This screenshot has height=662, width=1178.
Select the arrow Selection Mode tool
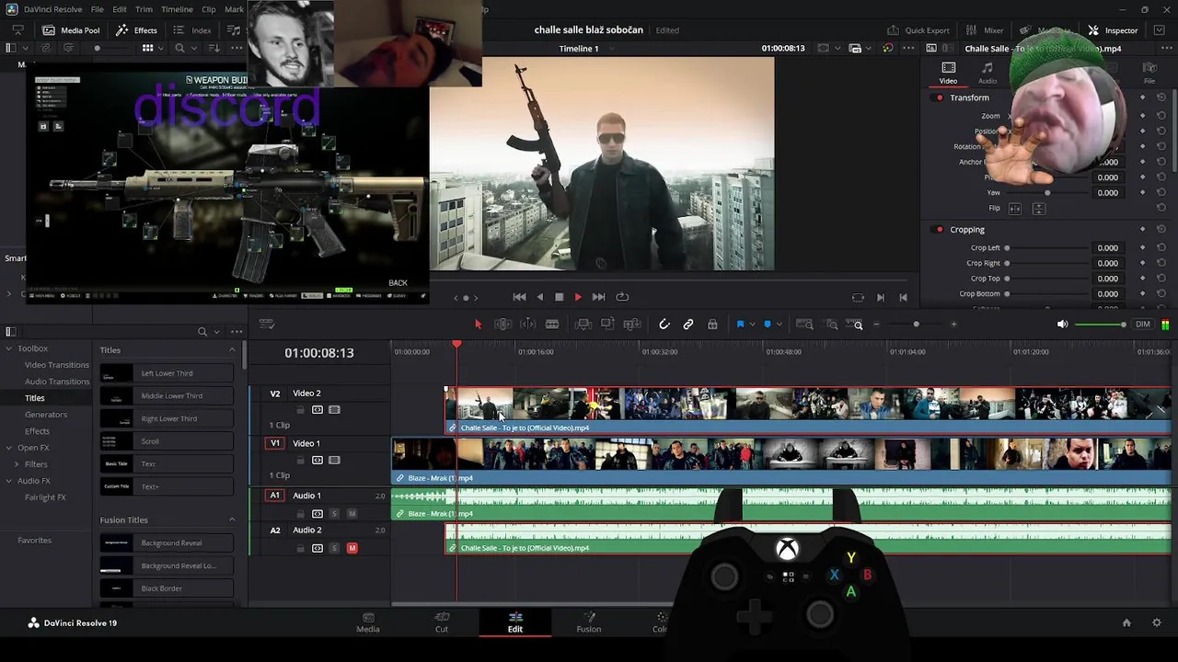point(478,325)
